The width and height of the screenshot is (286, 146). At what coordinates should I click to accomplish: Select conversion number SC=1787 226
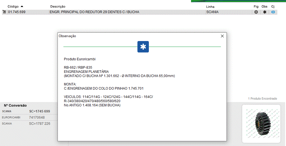[x=40, y=123]
